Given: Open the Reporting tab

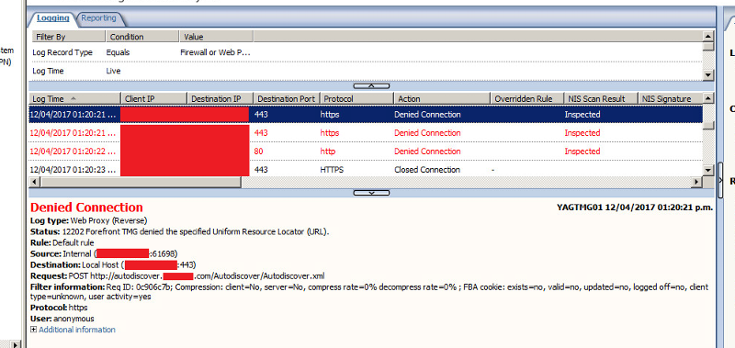Looking at the screenshot, I should coord(98,18).
